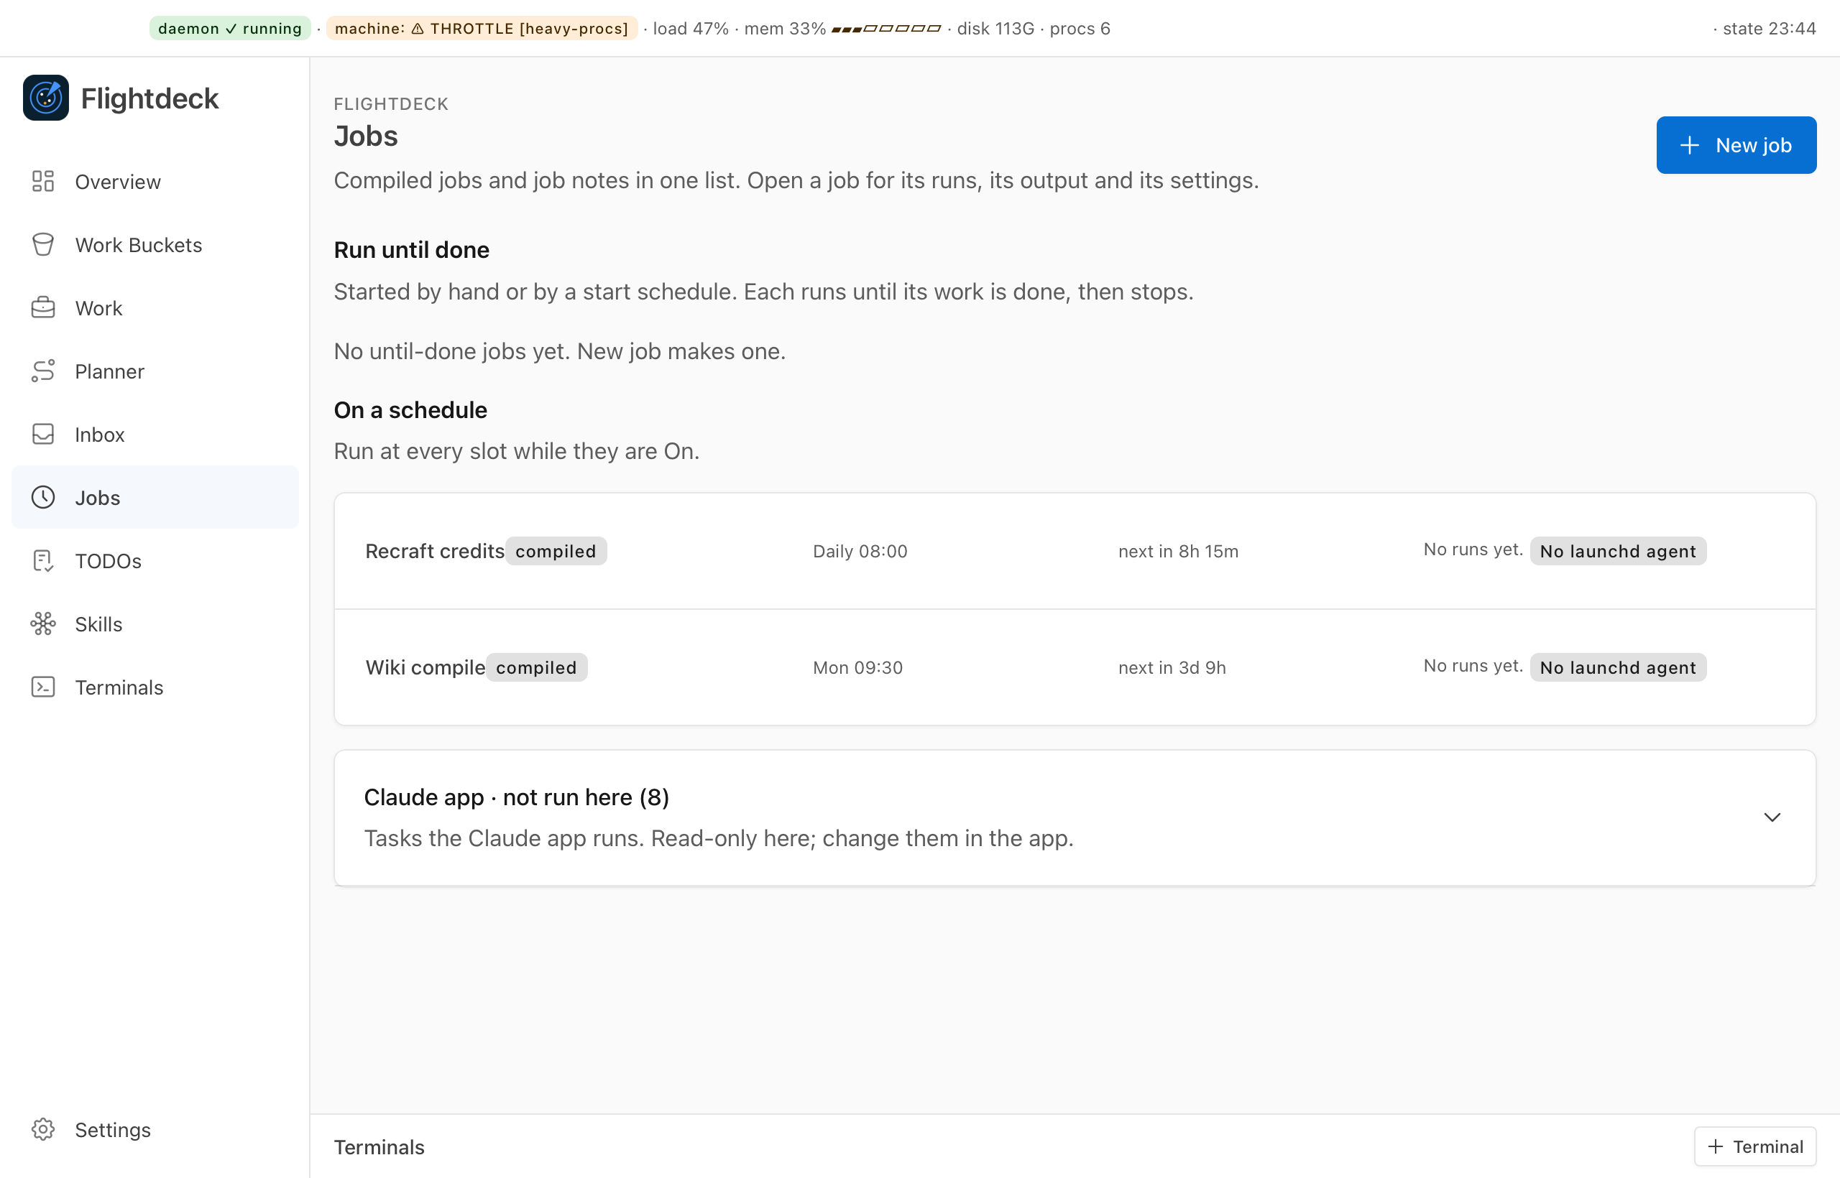Click the Inbox tray icon

tap(43, 435)
